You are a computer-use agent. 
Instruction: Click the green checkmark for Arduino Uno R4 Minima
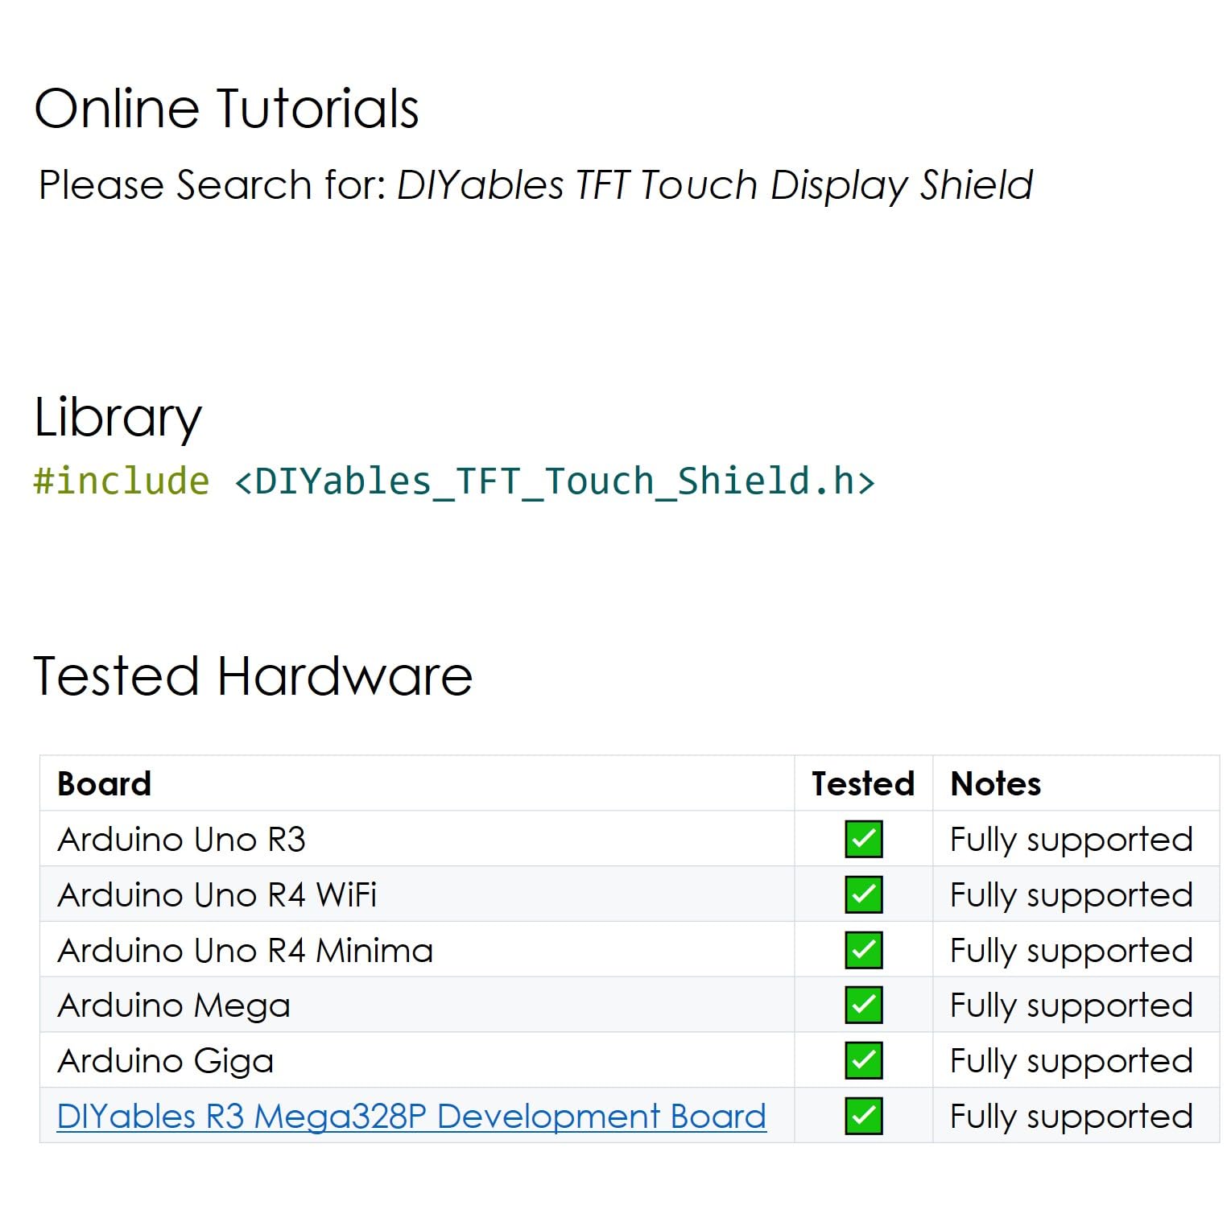[x=864, y=950]
